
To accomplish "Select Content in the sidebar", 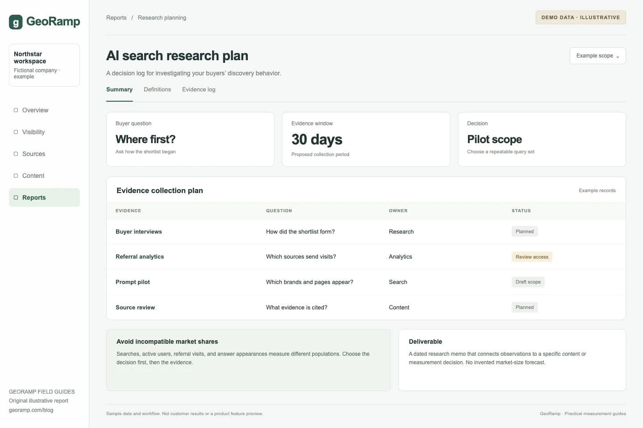I will (44, 176).
